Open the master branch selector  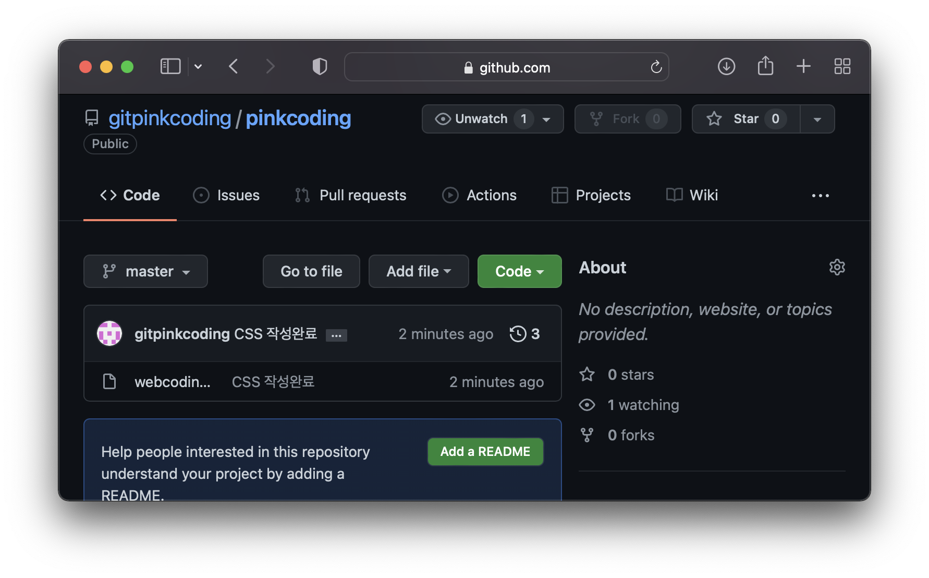point(145,271)
